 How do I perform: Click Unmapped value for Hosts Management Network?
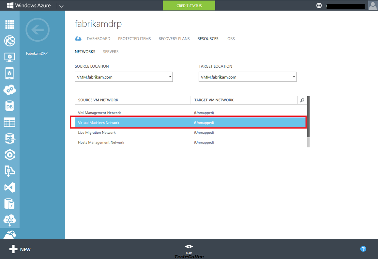pos(204,143)
